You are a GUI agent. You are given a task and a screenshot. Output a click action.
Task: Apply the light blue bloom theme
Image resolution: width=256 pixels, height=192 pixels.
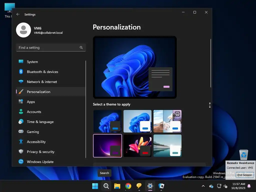137,121
